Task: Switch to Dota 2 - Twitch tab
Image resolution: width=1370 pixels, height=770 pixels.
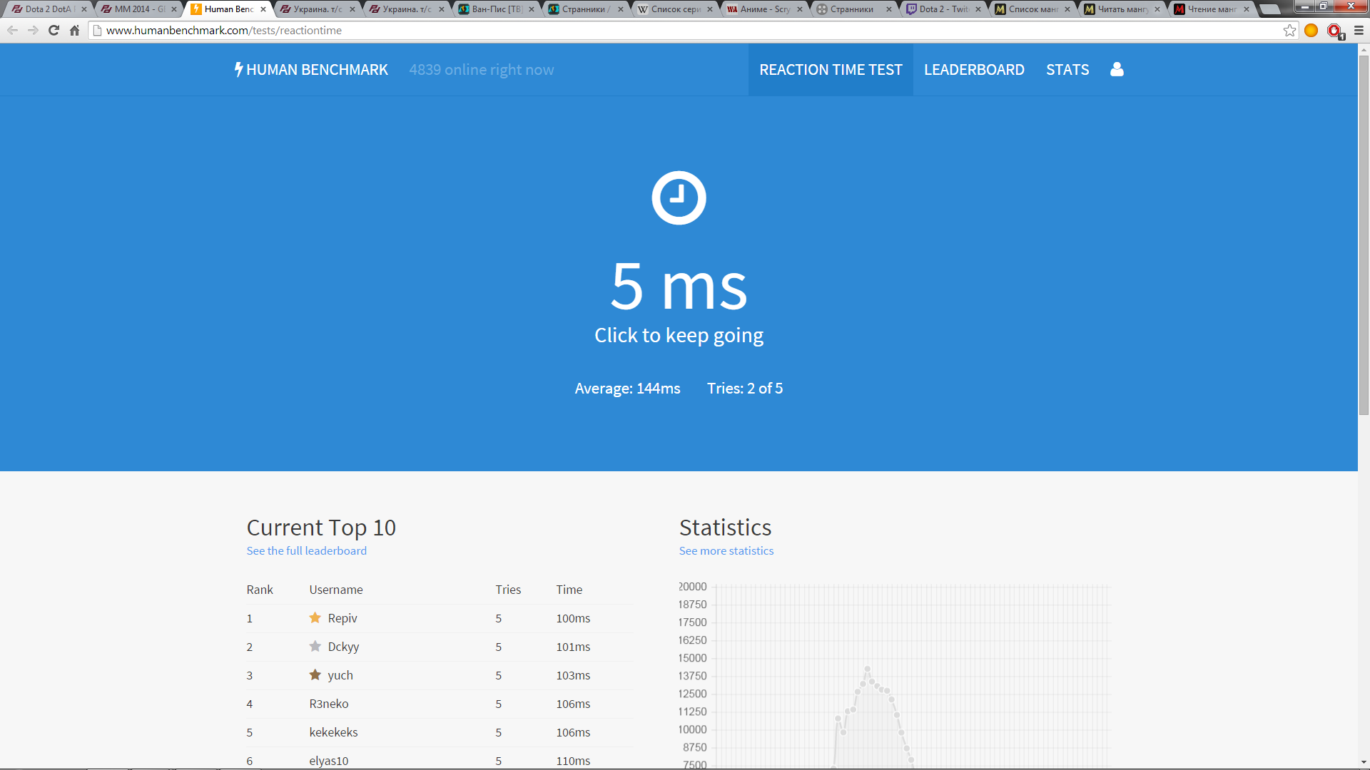Action: pyautogui.click(x=943, y=9)
